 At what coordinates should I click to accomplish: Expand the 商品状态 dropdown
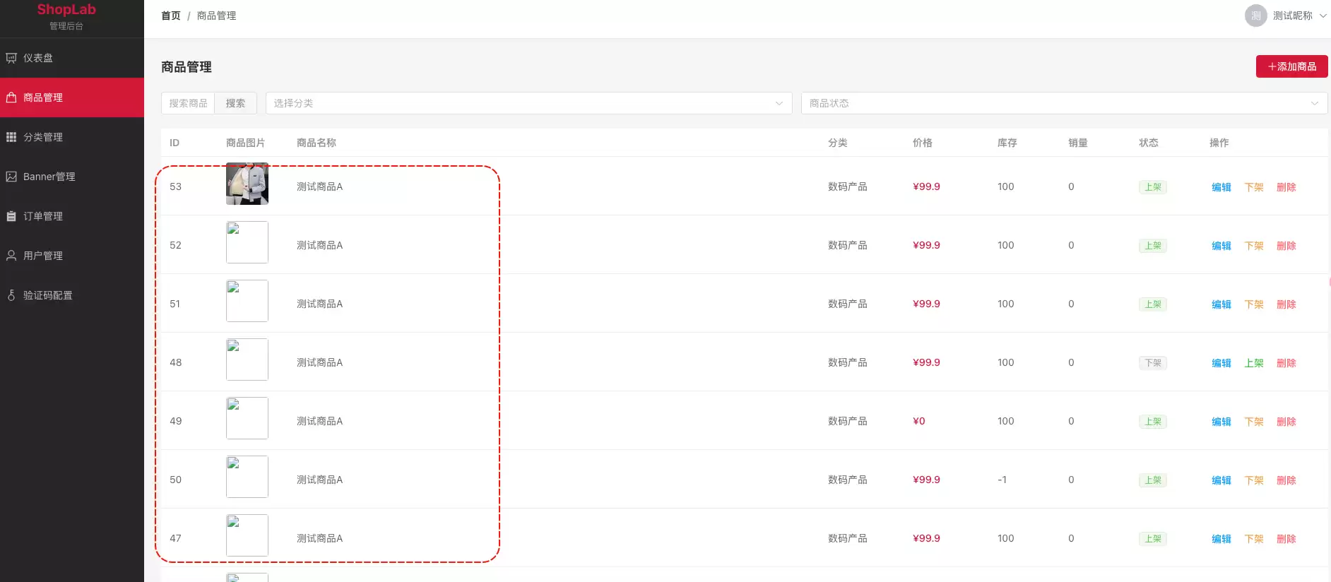pyautogui.click(x=1064, y=103)
